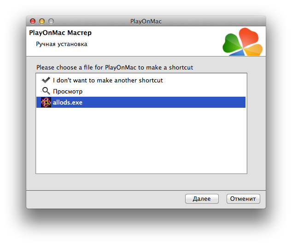Select "I don't want to make another shortcut"
This screenshot has height=245, width=292.
tap(108, 80)
